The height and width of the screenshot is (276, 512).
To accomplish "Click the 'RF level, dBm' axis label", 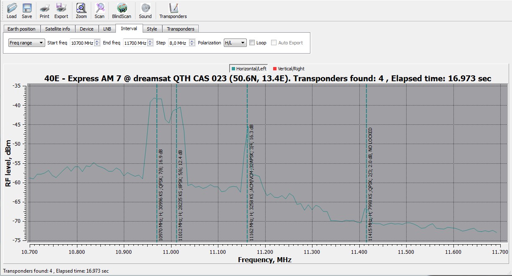I will [x=8, y=163].
